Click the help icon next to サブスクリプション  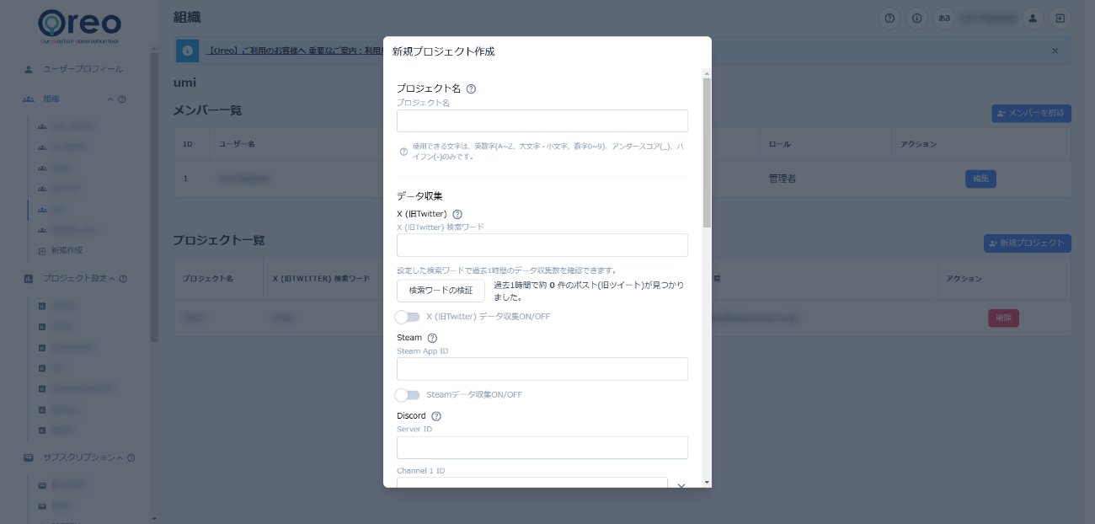point(131,458)
